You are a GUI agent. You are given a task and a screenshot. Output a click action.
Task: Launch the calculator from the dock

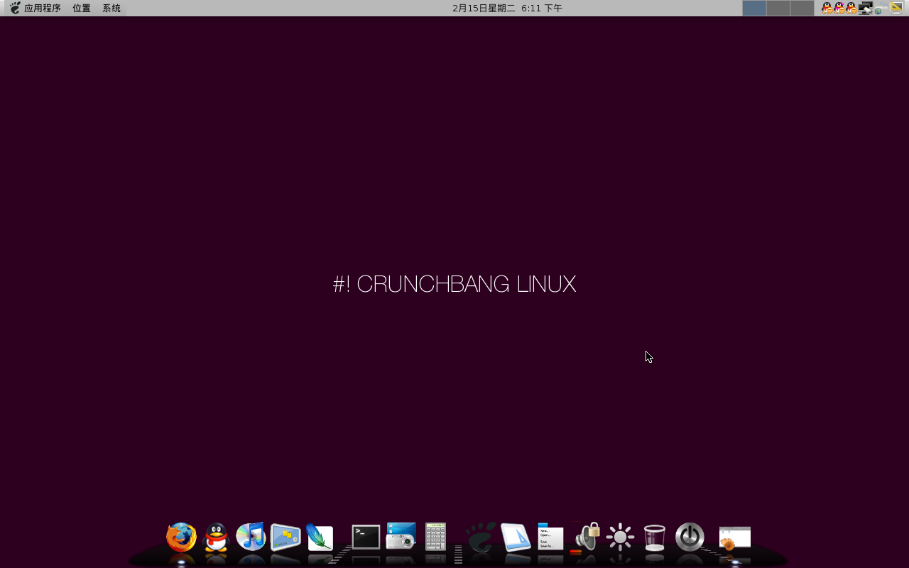[435, 537]
